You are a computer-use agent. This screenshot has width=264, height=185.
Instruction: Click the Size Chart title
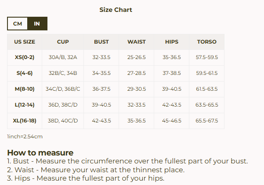[116, 10]
